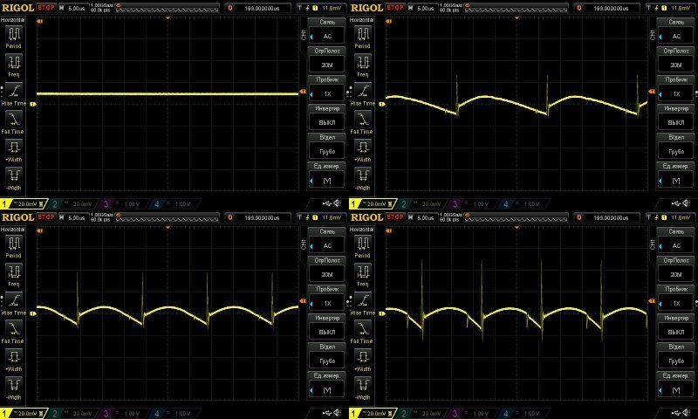Click the Horizontal label in bottom-left capture
The width and height of the screenshot is (698, 419).
(x=12, y=230)
